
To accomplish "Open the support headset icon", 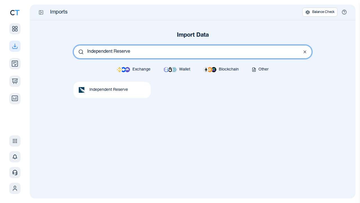I will pos(15,173).
